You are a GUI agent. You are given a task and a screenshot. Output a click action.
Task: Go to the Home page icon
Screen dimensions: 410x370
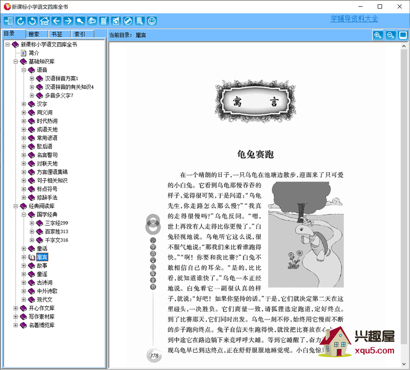44,20
